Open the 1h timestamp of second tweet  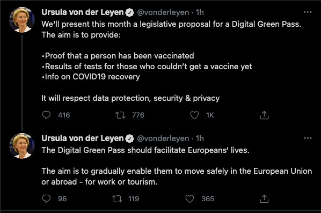click(200, 138)
